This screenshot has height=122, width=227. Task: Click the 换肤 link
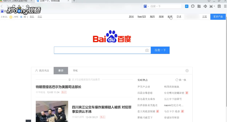(x=32, y=17)
